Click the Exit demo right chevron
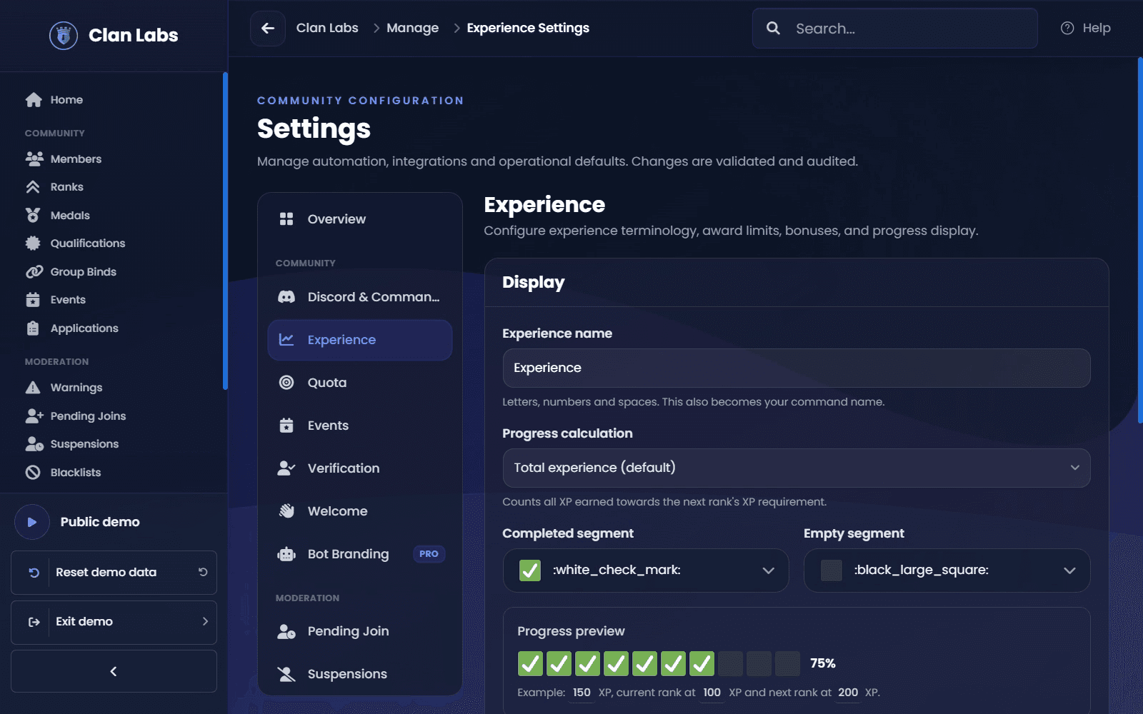Screen dimensions: 1143x714 [205, 622]
